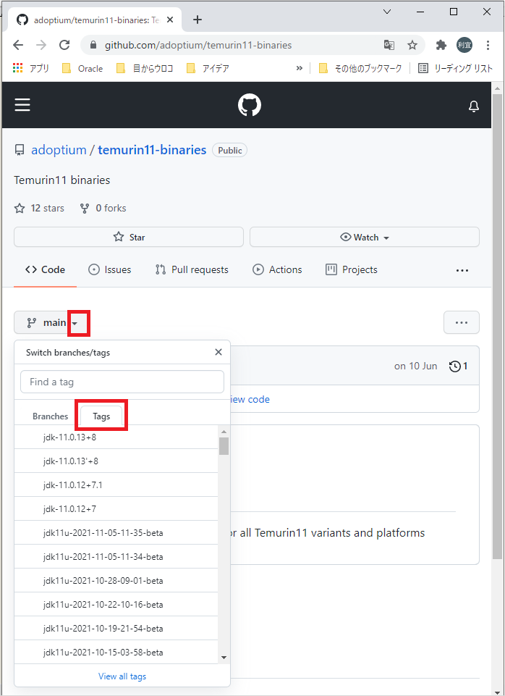Go back with browser back arrow
Image resolution: width=505 pixels, height=696 pixels.
click(x=18, y=45)
